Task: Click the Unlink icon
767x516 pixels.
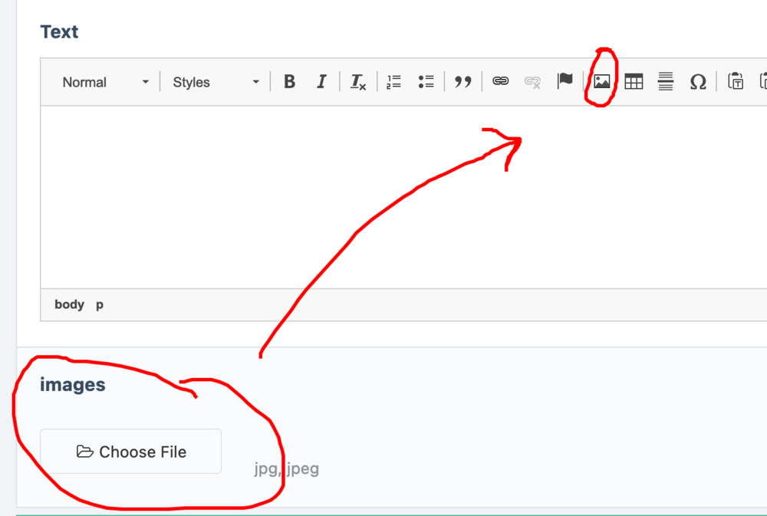Action: click(533, 82)
